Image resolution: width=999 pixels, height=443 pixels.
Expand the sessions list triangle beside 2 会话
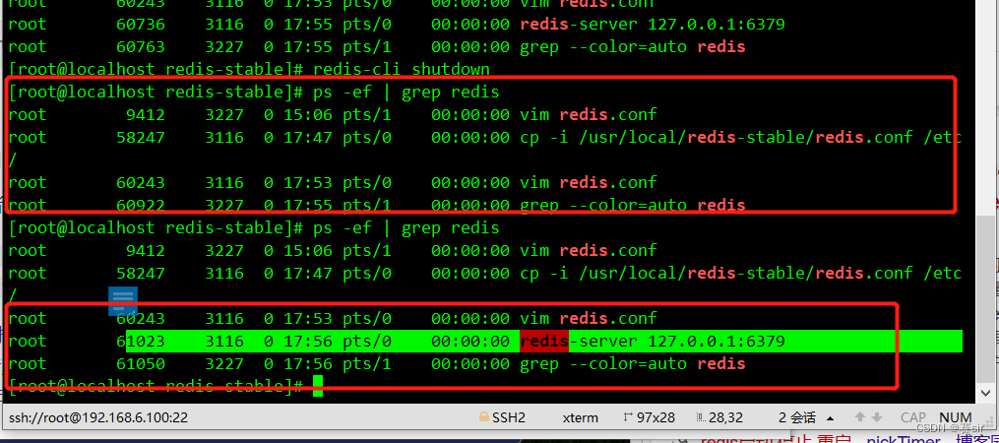point(830,418)
